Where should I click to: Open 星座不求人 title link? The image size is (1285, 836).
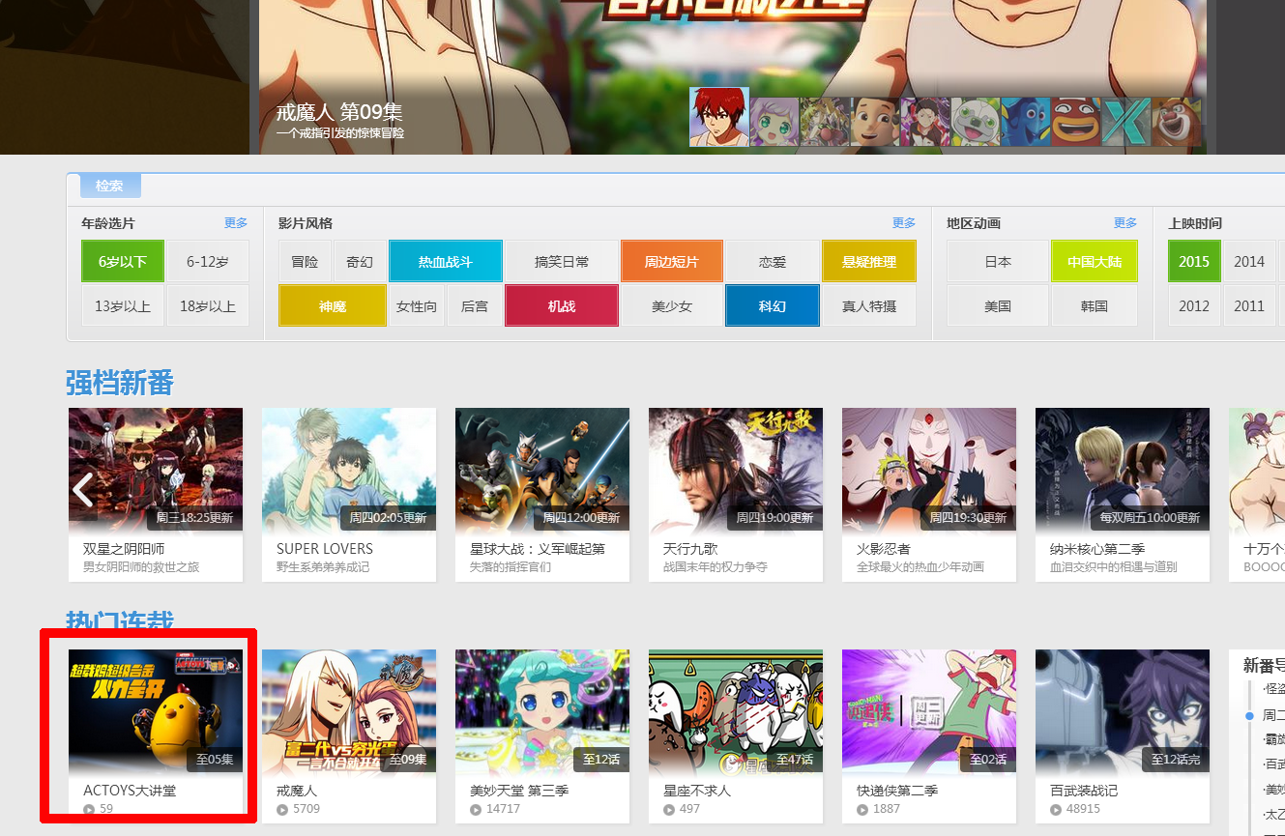pyautogui.click(x=697, y=791)
